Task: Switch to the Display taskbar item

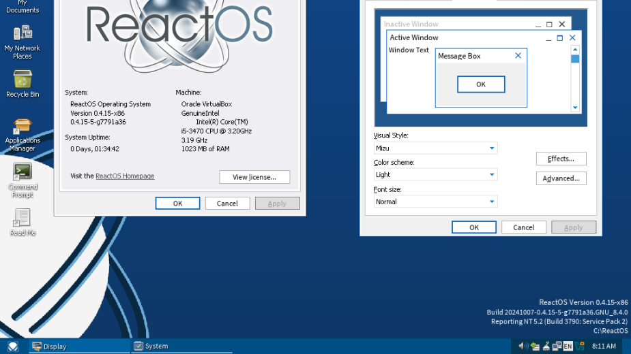Action: (x=78, y=347)
